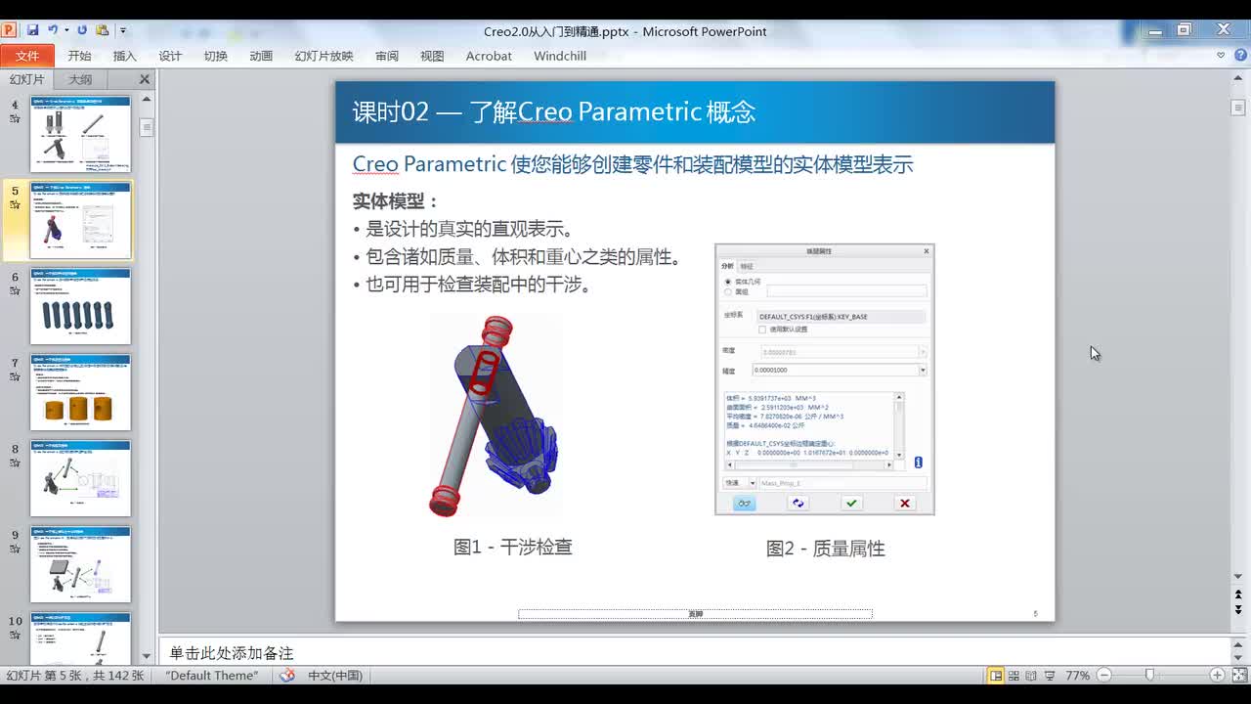Select the mass properties dialog image

point(825,379)
